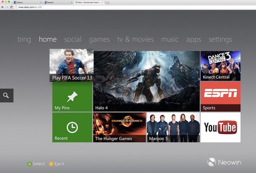Open the search magnifier on left edge

pyautogui.click(x=6, y=95)
